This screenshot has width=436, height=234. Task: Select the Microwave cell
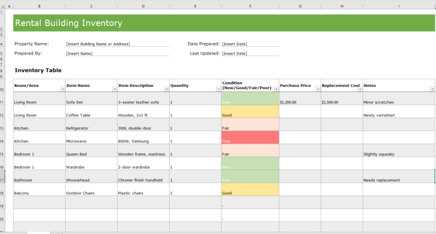(91, 137)
